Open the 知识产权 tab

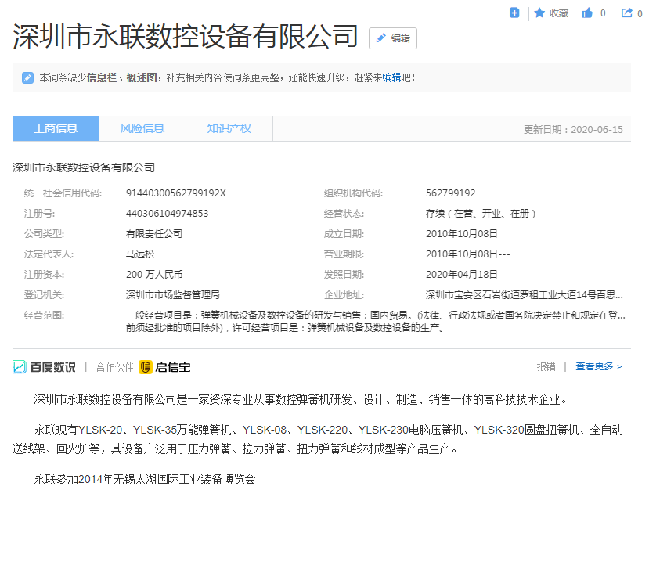229,128
